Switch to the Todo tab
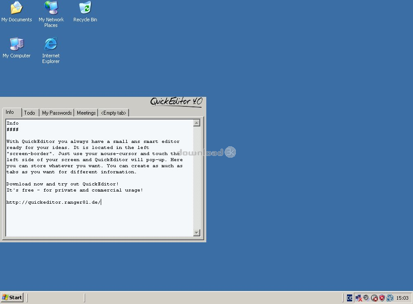Image resolution: width=413 pixels, height=304 pixels. coord(30,113)
